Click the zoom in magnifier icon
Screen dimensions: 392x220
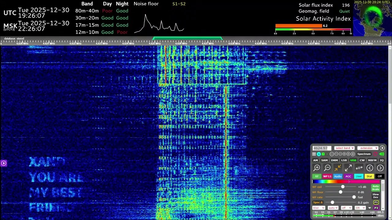pos(317,168)
